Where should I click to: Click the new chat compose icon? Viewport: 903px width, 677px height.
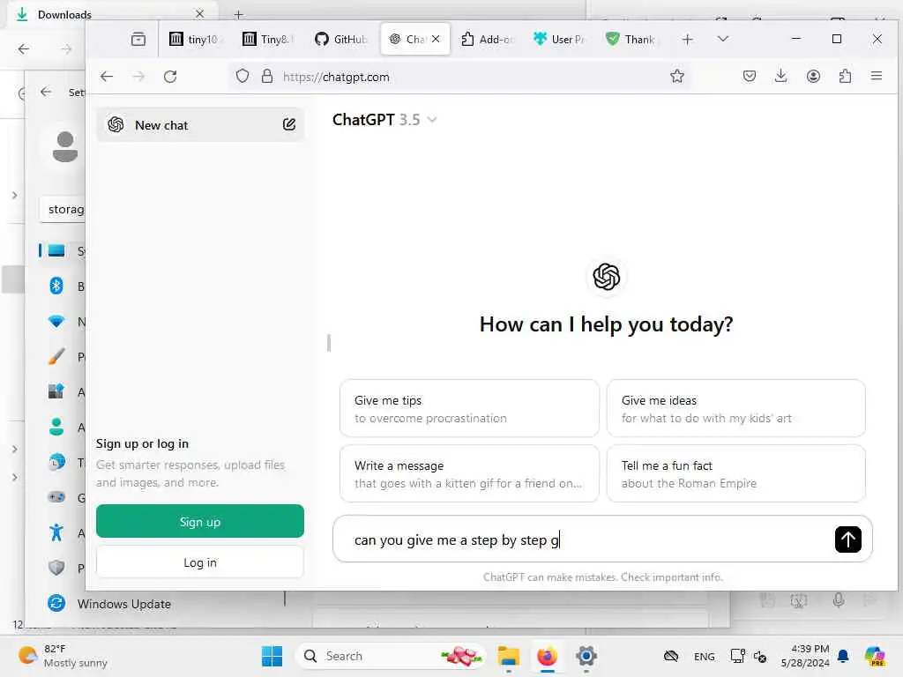click(x=289, y=124)
